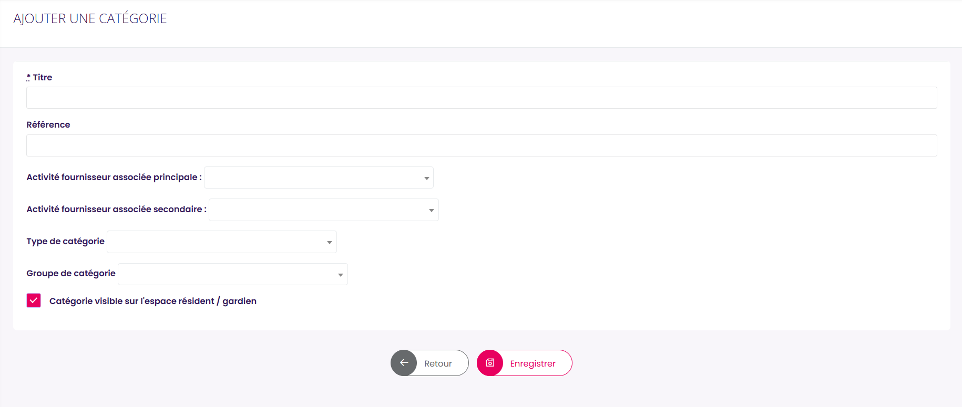The image size is (962, 407).
Task: Uncheck the resident/gardien visibility checkbox
Action: coord(34,300)
